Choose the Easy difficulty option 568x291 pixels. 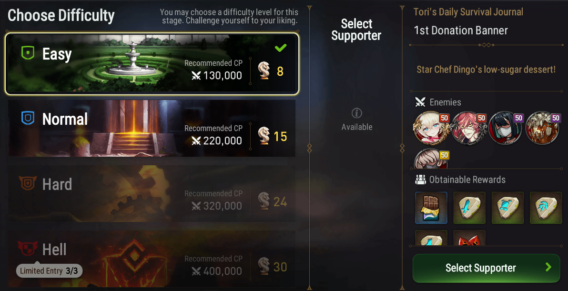click(x=152, y=64)
